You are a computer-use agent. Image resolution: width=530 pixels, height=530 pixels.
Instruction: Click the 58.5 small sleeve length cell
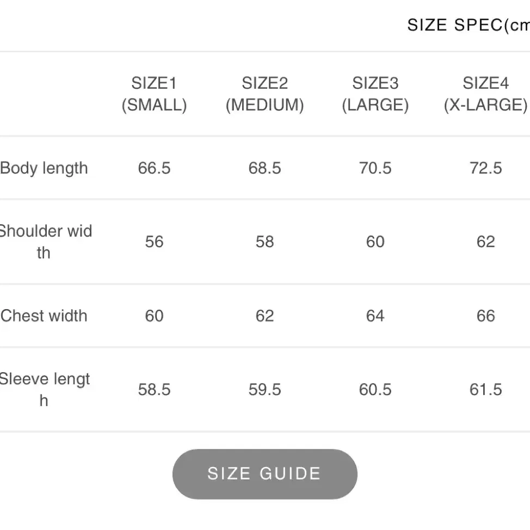tap(154, 390)
